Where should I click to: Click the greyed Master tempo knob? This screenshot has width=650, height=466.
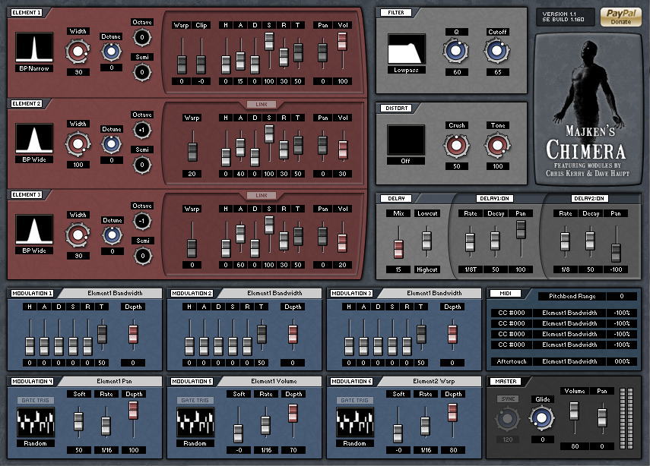507,418
